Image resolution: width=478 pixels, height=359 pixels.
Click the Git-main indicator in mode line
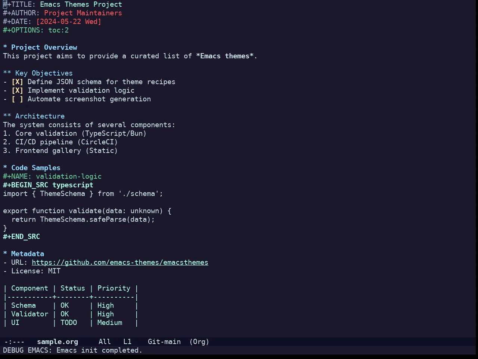[x=164, y=342]
